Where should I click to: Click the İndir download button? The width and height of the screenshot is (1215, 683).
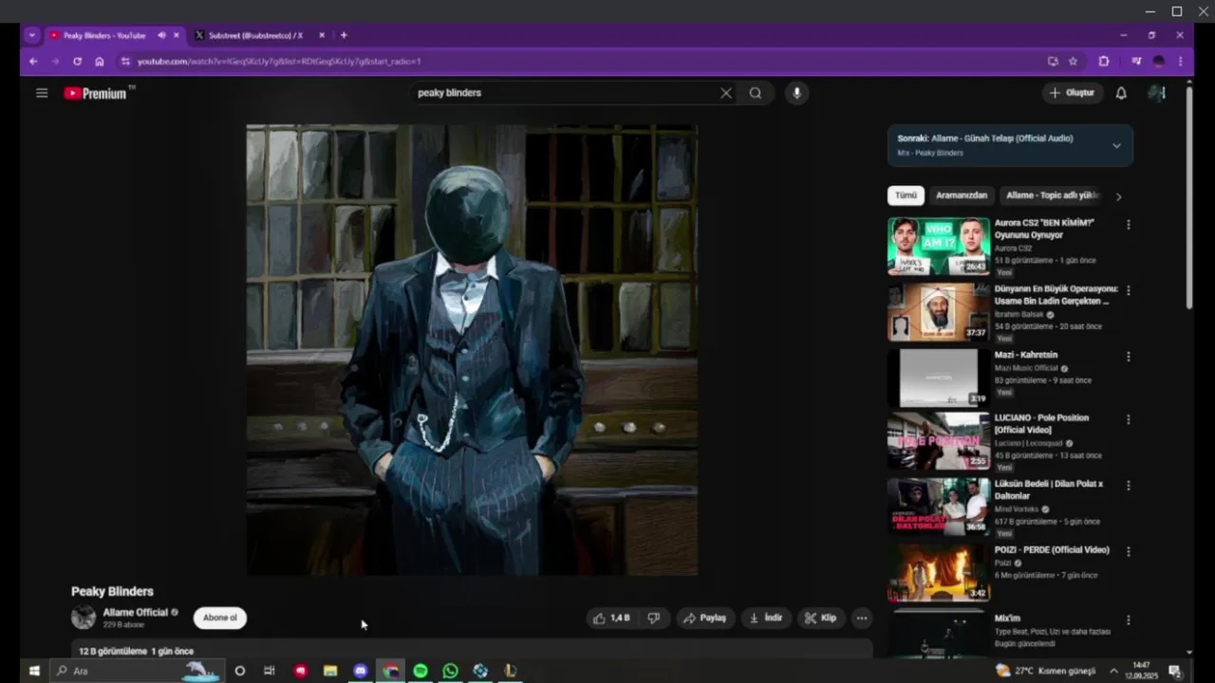pyautogui.click(x=766, y=618)
